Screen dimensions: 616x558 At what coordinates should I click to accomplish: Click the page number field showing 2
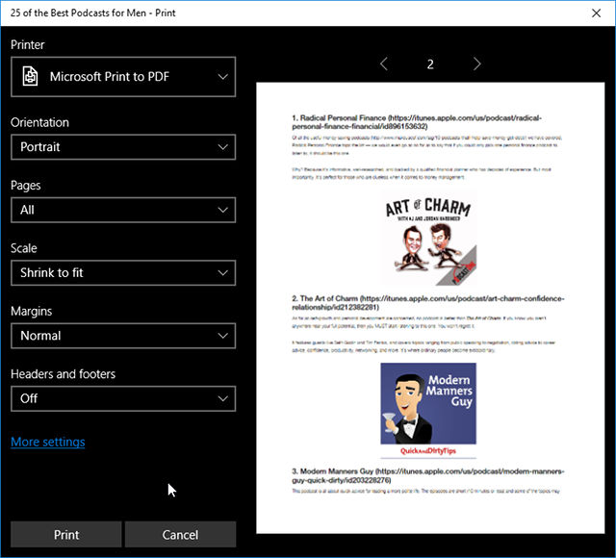click(x=430, y=64)
